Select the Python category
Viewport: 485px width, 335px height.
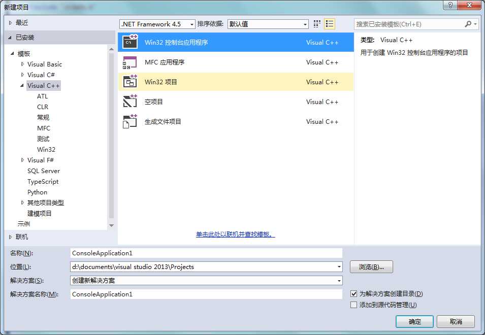pyautogui.click(x=37, y=192)
